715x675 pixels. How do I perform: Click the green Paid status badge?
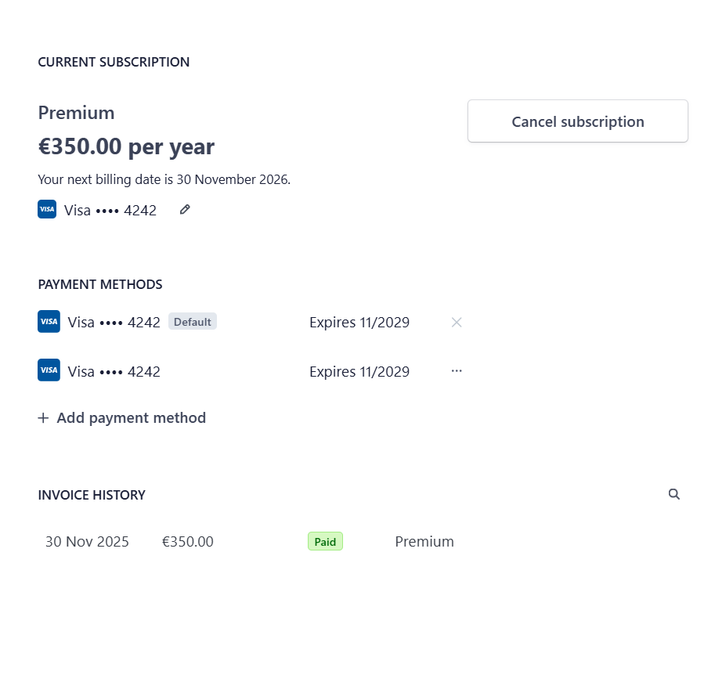325,541
